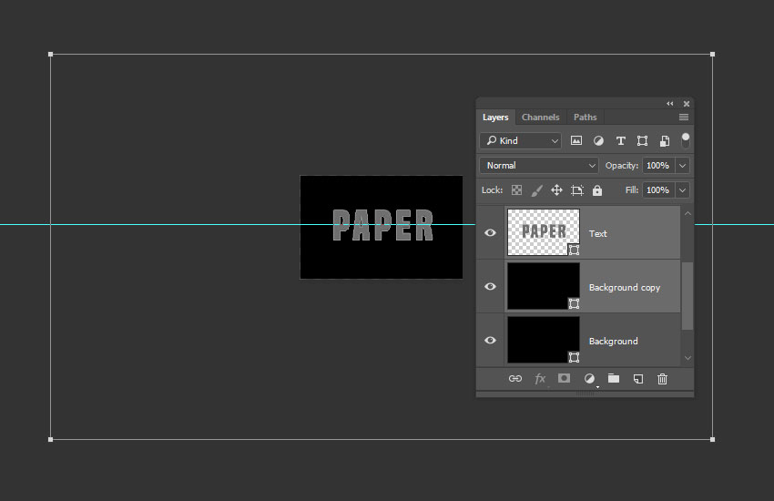Open the Fill slider dropdown arrow
This screenshot has width=774, height=501.
point(682,190)
